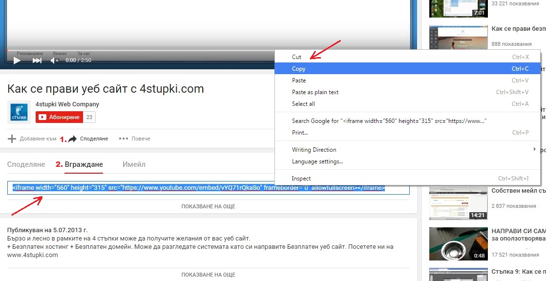Click the Рекламиране link in the video
Screen dimensions: 546x281
pyautogui.click(x=30, y=54)
